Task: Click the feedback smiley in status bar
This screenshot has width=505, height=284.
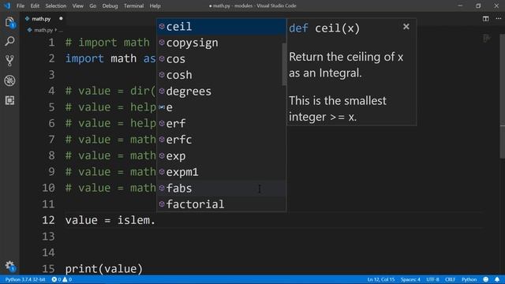Action: coord(486,279)
